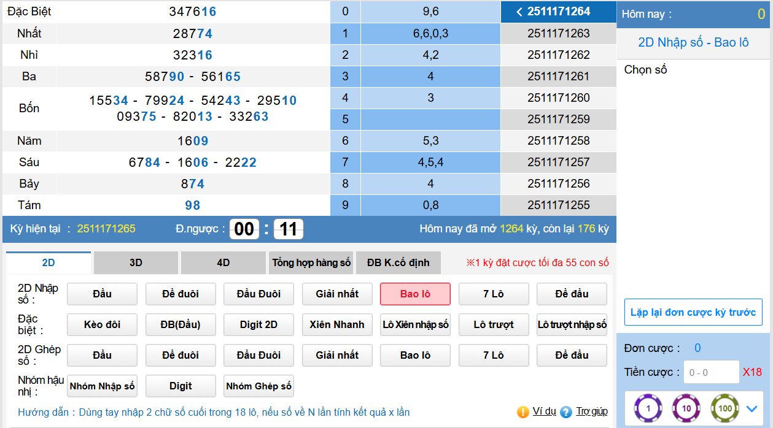Expand the betting chip options chevron

(x=752, y=408)
